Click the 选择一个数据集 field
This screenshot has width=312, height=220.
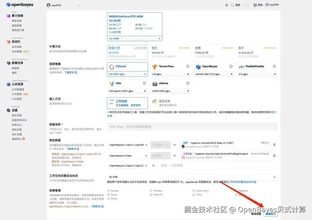218,165
